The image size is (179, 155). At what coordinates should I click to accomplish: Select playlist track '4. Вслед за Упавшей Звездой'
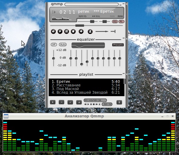point(86,92)
